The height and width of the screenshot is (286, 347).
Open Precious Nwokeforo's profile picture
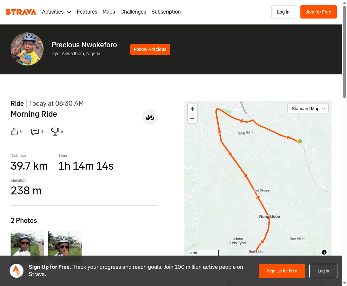[x=27, y=49]
